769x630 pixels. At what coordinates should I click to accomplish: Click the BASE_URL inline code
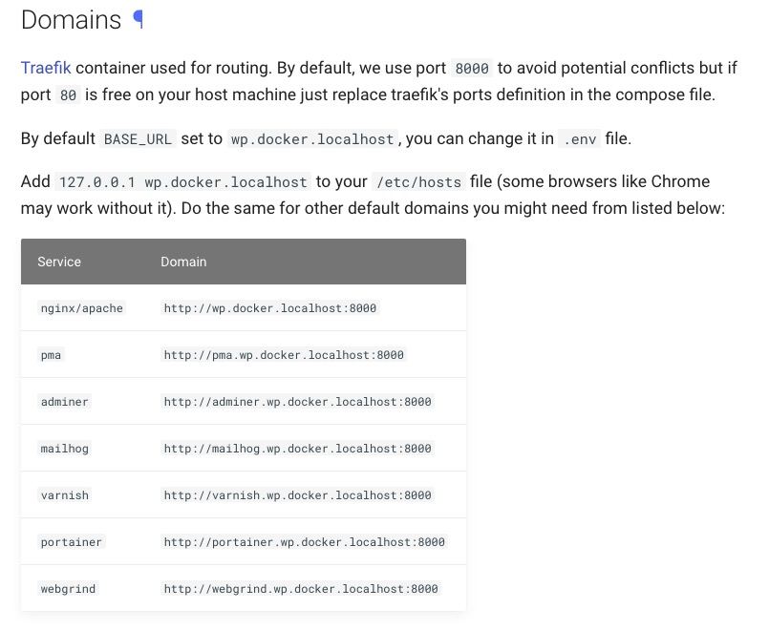click(138, 139)
